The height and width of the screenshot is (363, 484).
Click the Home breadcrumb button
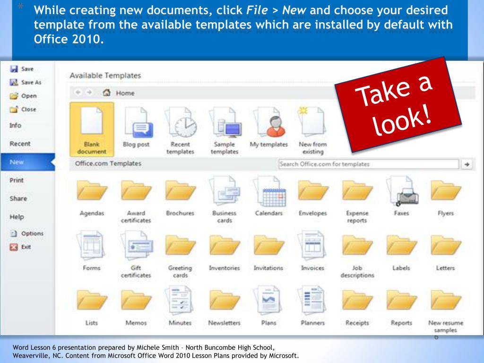[119, 93]
